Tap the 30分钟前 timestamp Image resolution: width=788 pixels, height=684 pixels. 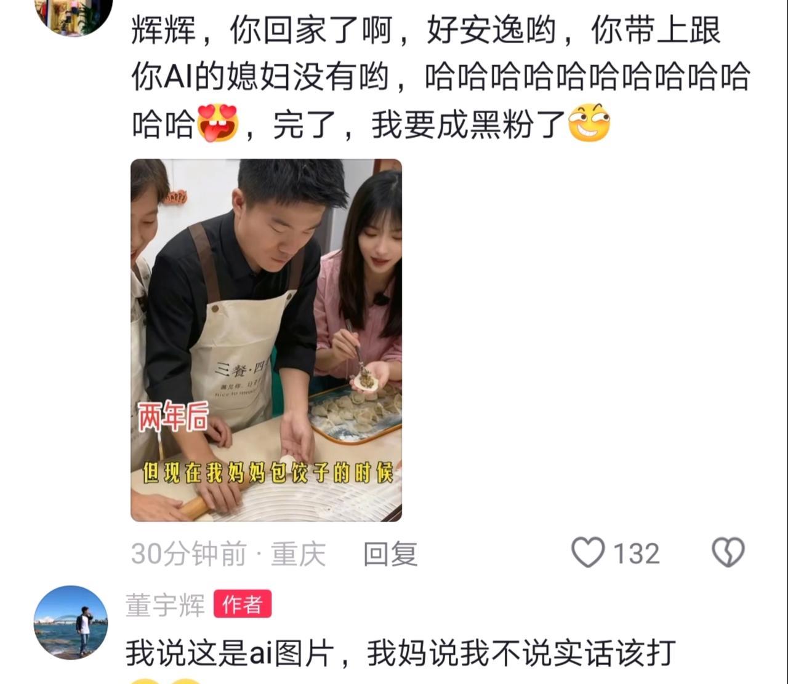(x=188, y=554)
